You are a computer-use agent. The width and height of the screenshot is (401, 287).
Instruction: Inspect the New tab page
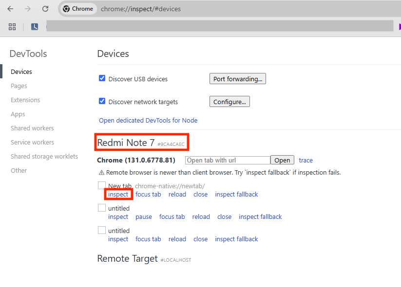pyautogui.click(x=118, y=194)
